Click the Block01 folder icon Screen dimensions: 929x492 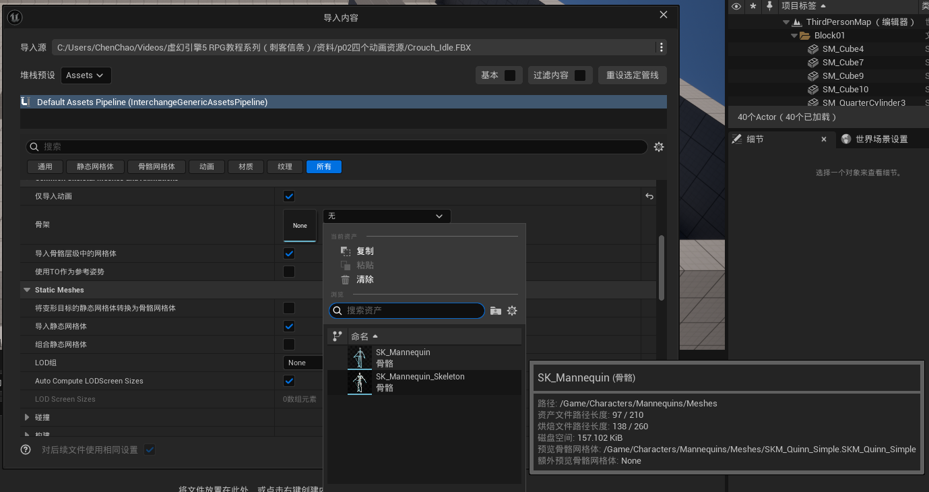[x=805, y=36]
